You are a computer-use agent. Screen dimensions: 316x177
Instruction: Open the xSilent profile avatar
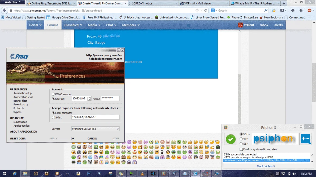point(240,25)
